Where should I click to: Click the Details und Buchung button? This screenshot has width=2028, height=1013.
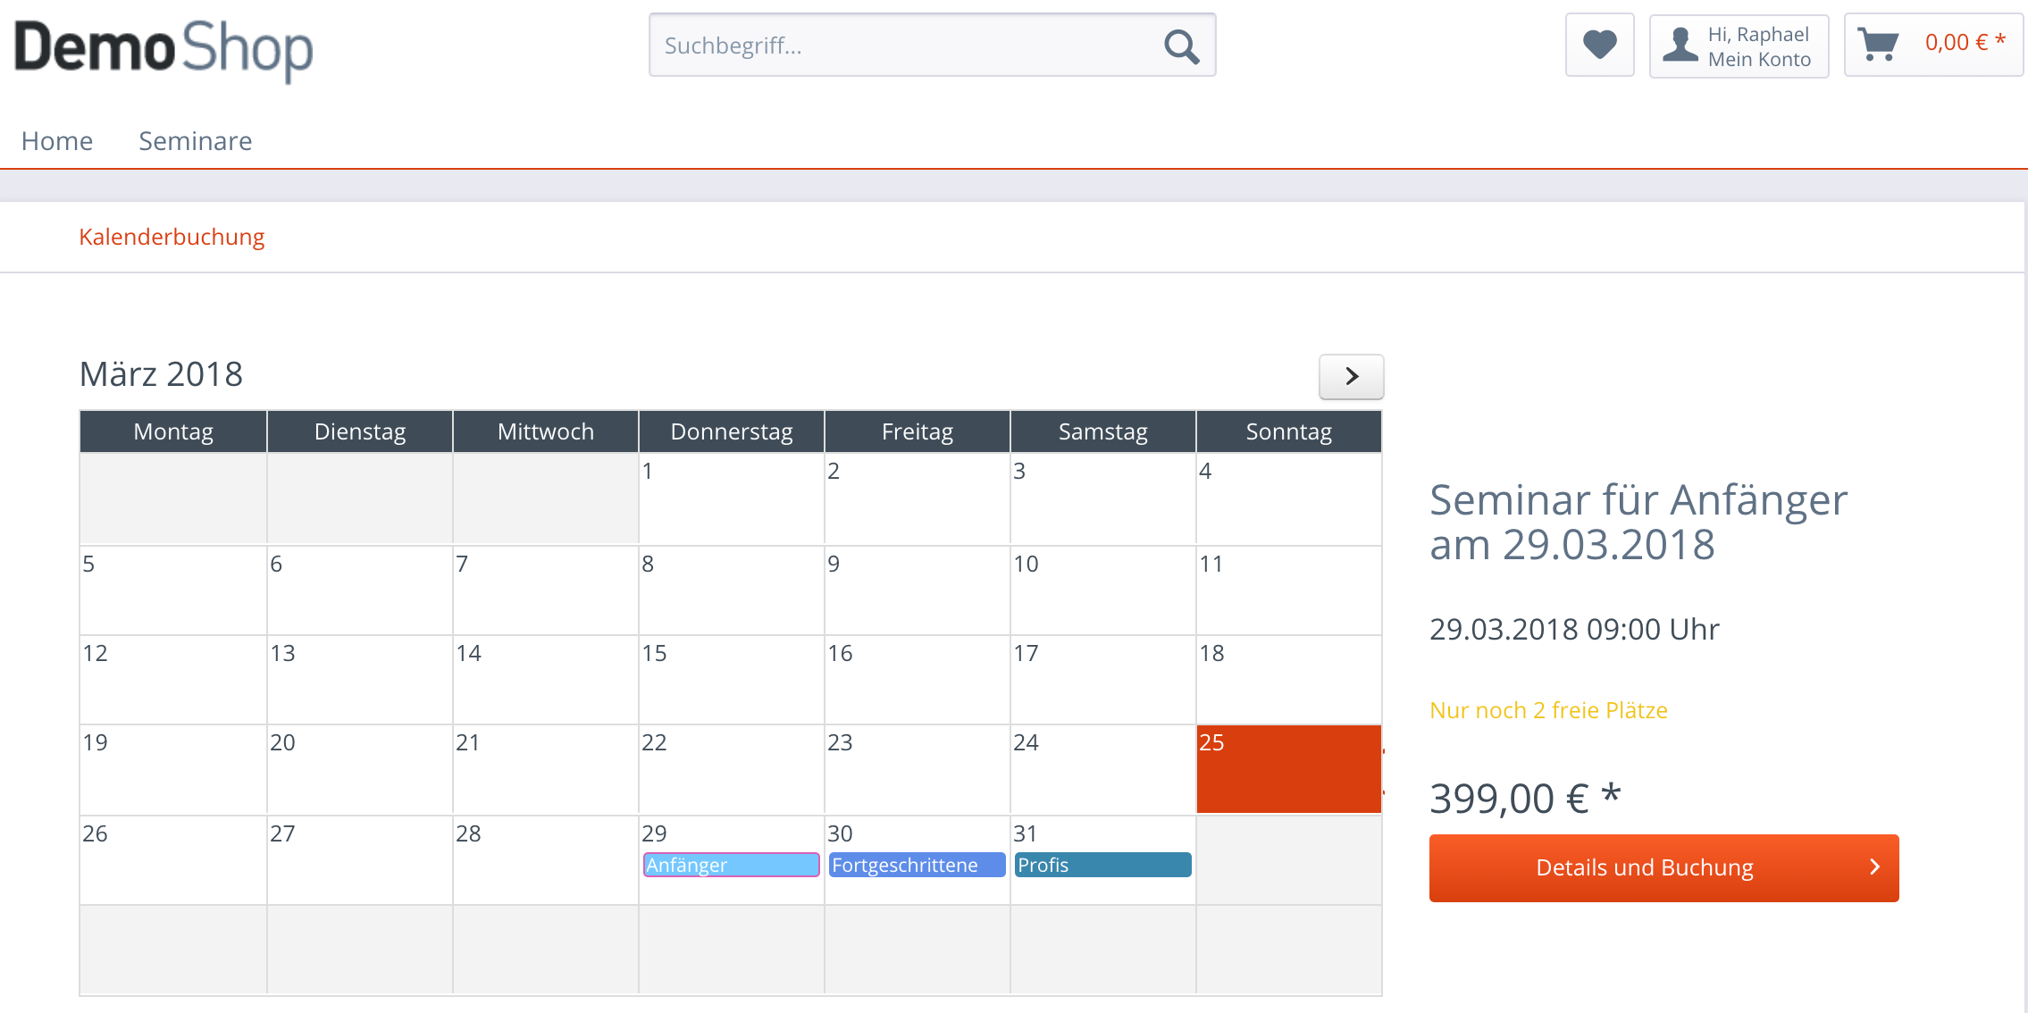click(x=1663, y=867)
